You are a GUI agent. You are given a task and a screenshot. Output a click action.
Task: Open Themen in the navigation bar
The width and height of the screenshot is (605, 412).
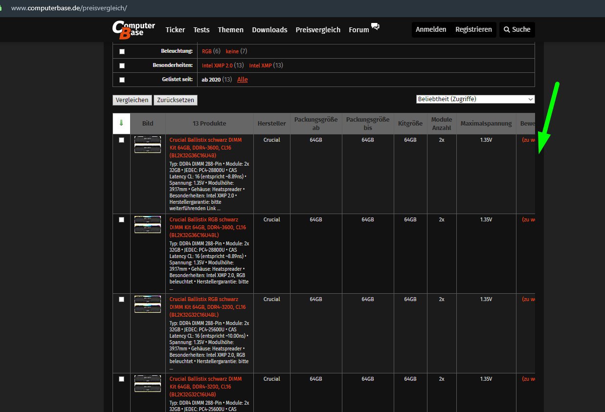pos(231,30)
